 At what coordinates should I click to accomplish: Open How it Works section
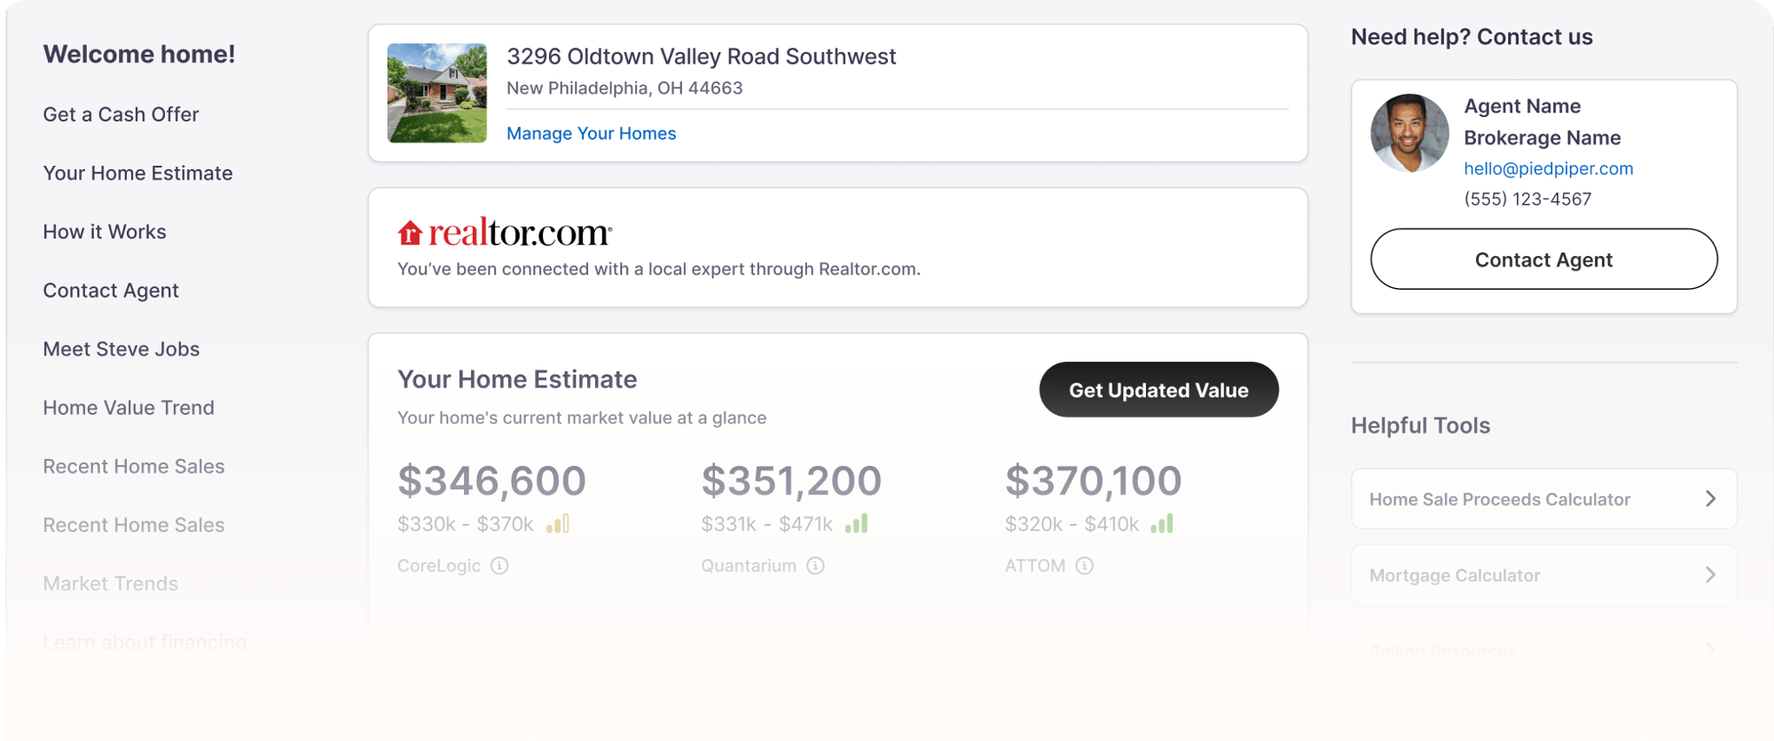105,232
